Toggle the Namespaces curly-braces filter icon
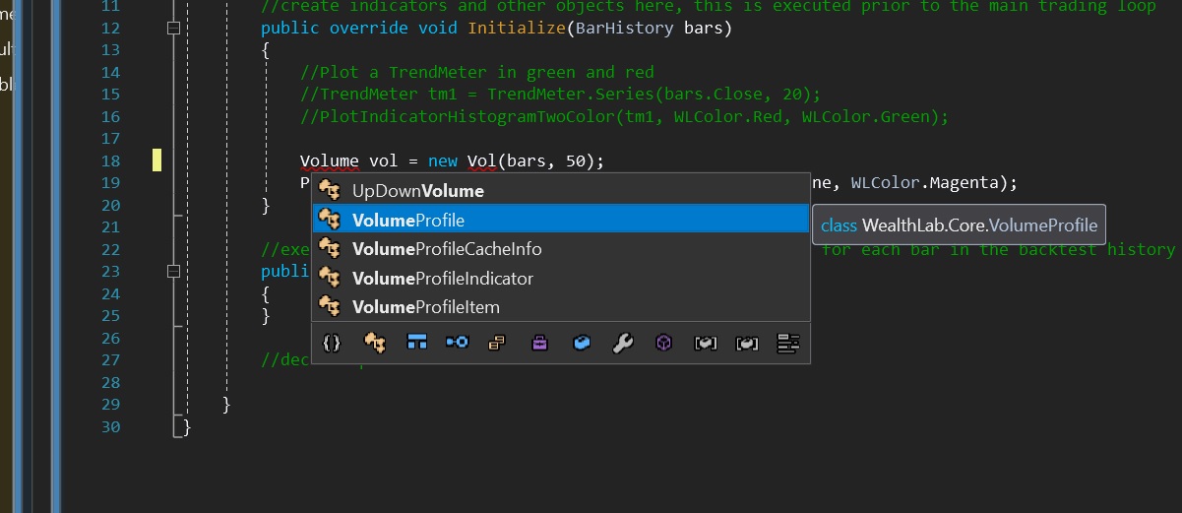Image resolution: width=1182 pixels, height=513 pixels. click(x=332, y=343)
